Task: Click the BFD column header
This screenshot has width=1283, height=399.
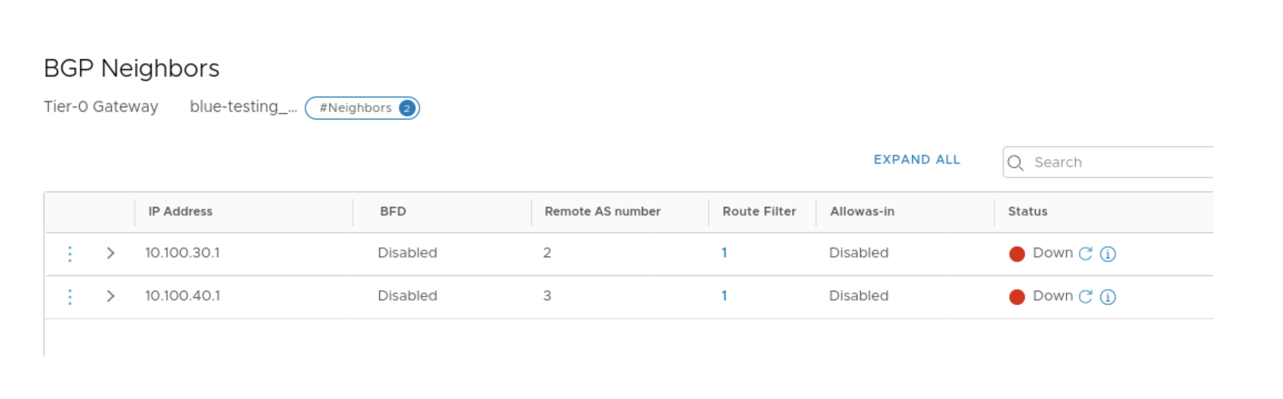Action: coord(393,212)
